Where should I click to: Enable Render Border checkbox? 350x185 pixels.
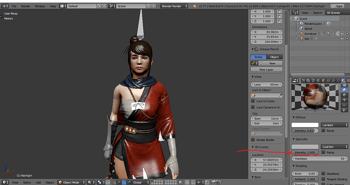pos(253,140)
